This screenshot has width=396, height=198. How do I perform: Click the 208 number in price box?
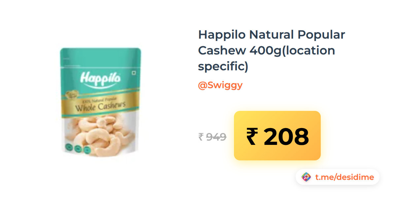(286, 137)
